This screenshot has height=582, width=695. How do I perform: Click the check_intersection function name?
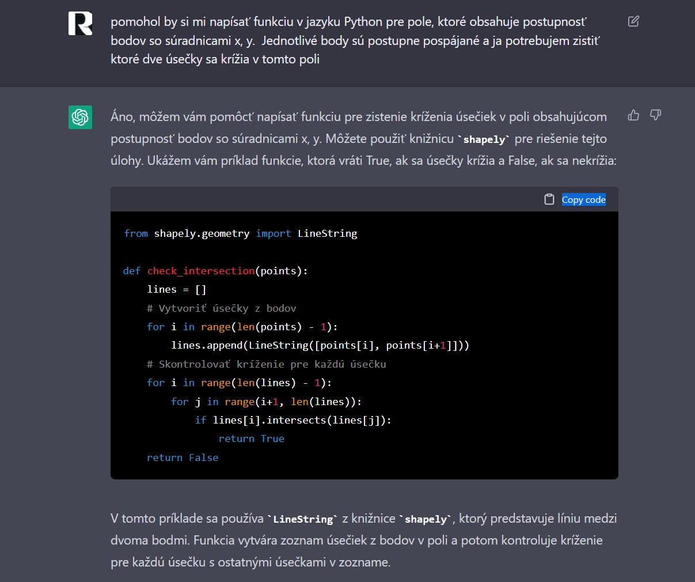point(200,271)
